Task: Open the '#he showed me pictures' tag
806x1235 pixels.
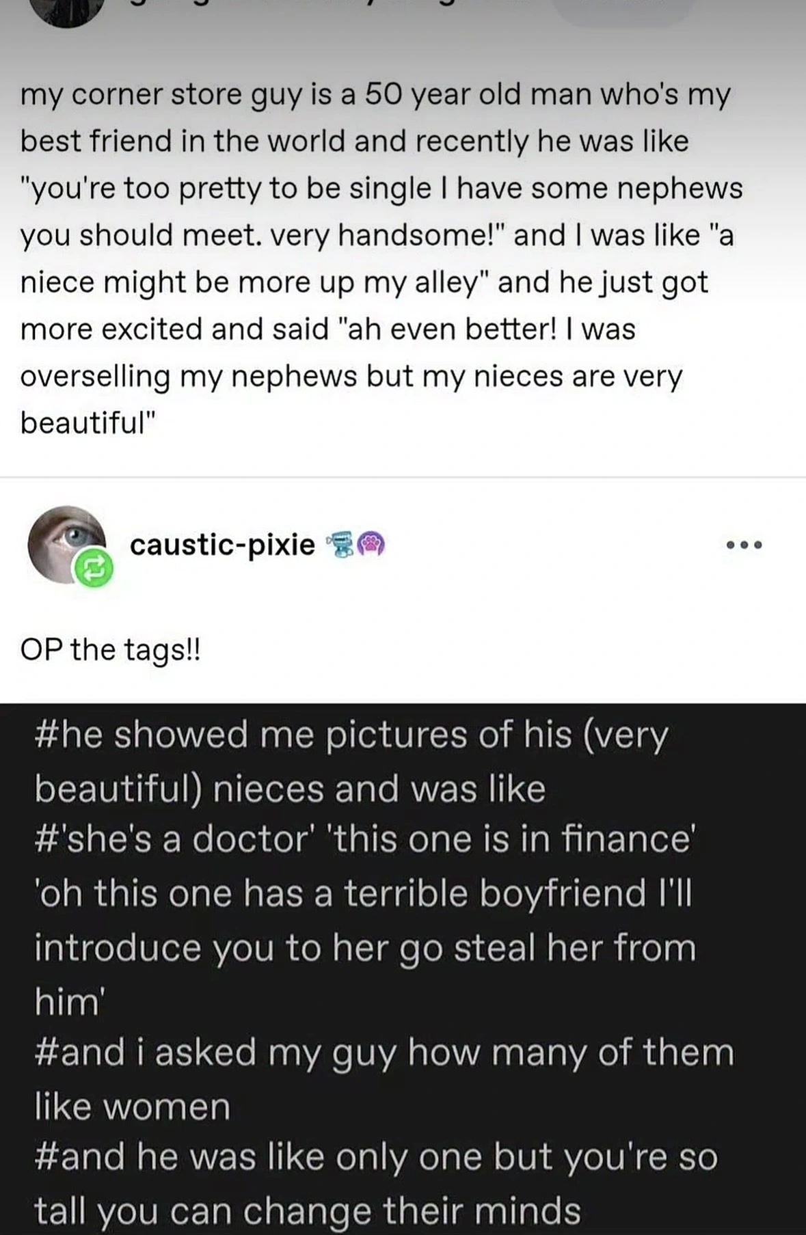Action: coord(351,735)
